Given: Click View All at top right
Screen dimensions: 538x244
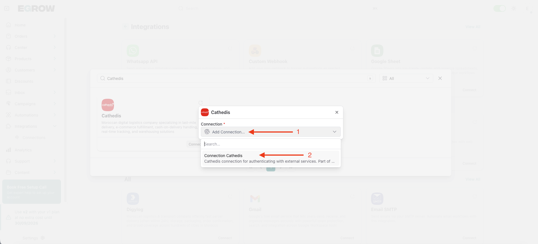Looking at the screenshot, I should (x=473, y=27).
